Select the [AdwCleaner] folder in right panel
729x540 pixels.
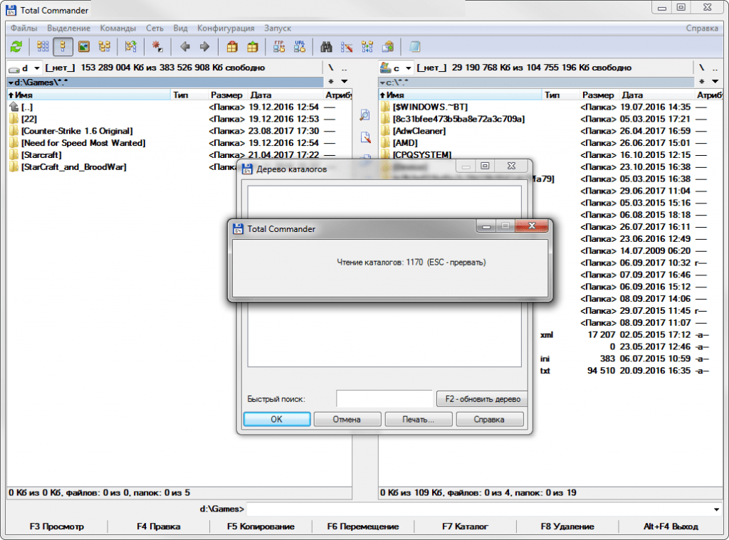(x=419, y=131)
